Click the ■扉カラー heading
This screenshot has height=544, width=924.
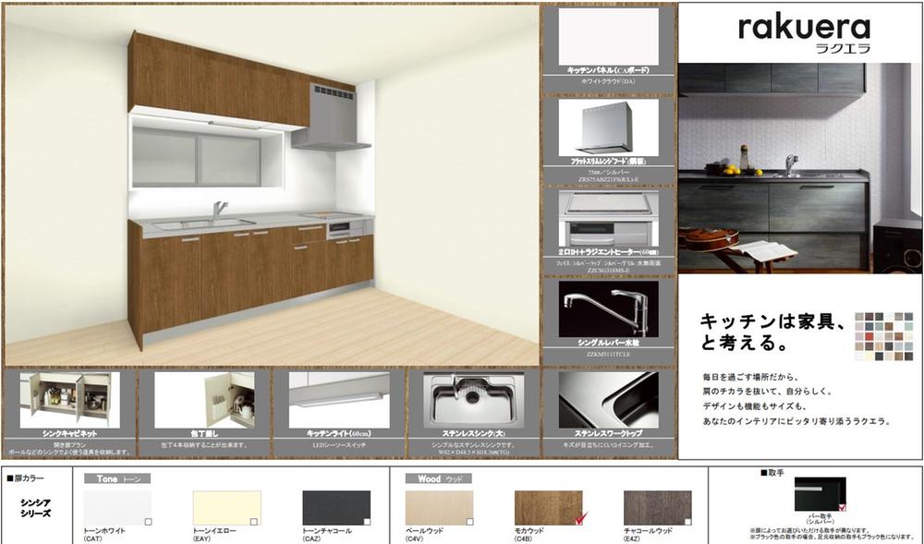click(25, 478)
